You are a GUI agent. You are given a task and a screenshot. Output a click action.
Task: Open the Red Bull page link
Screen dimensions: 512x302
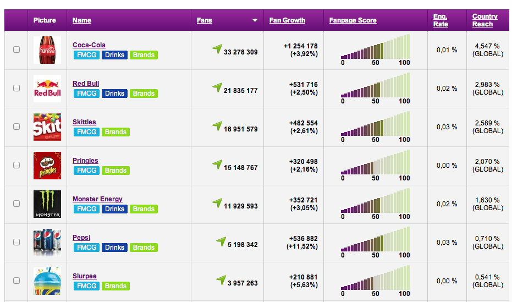pos(86,84)
